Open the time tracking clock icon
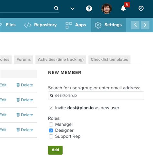 click(141, 8)
